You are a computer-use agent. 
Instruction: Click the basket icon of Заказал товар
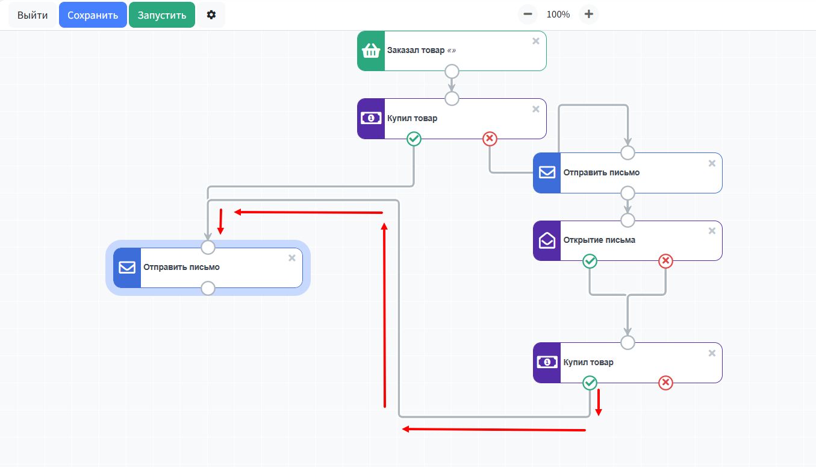tap(371, 51)
